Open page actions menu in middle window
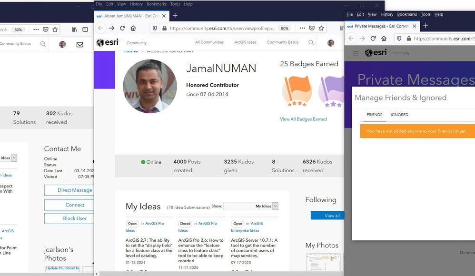 [x=302, y=28]
